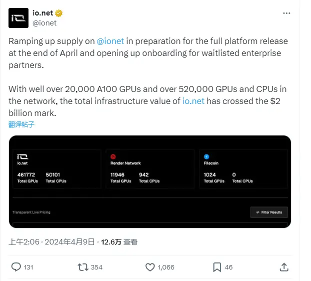The width and height of the screenshot is (311, 281).
Task: Click the io.net profile avatar
Action: point(18,17)
